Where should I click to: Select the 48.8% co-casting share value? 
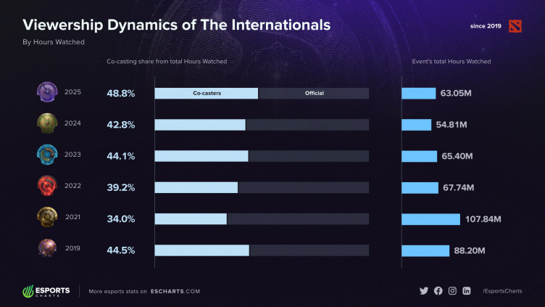click(x=120, y=94)
